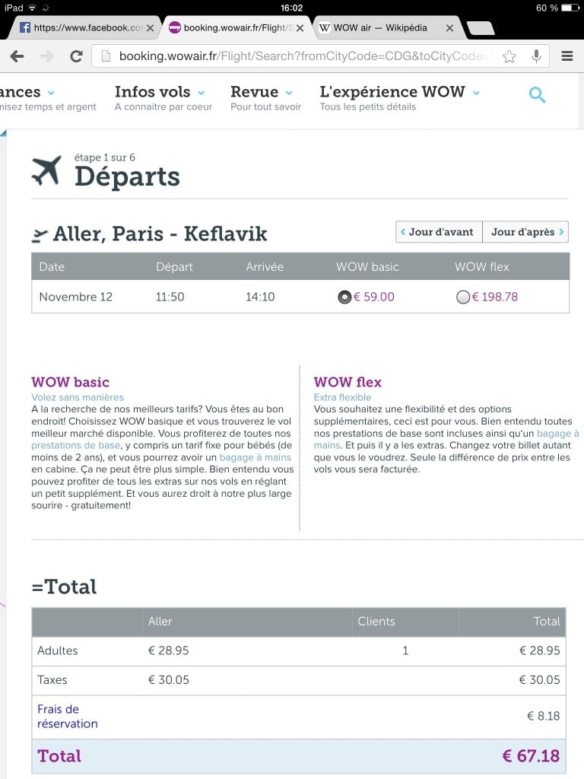Image resolution: width=584 pixels, height=779 pixels.
Task: Click the Frais de réservation link
Action: coord(67,716)
